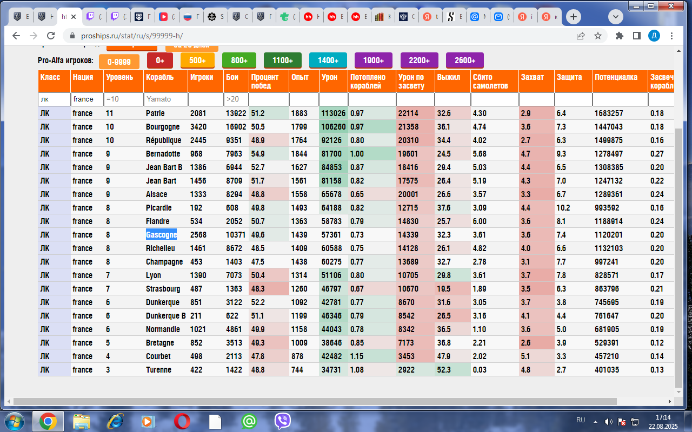Screen dimensions: 692x432
Task: Sort table by Потенциалка column header
Action: 620,81
